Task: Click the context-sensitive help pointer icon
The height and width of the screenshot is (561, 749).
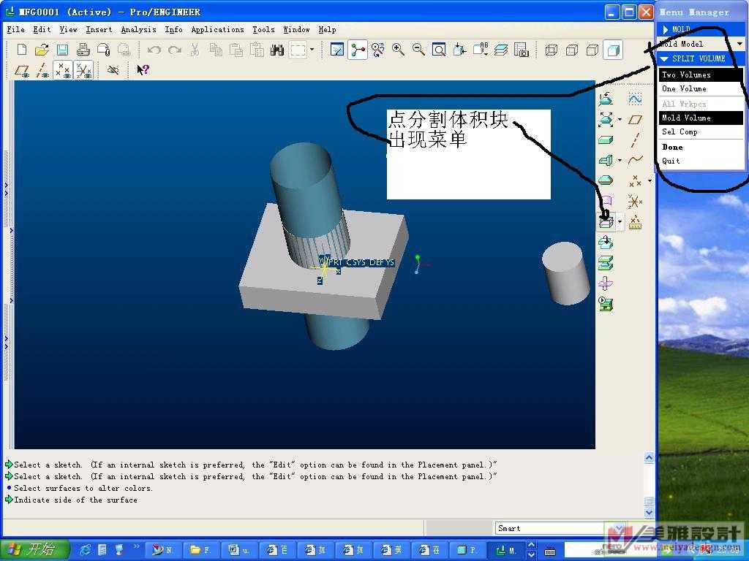Action: click(143, 70)
